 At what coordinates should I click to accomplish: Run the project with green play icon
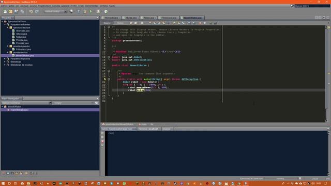(x=91, y=11)
